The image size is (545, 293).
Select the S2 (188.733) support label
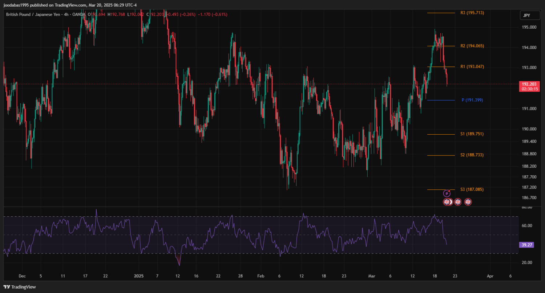pyautogui.click(x=472, y=155)
